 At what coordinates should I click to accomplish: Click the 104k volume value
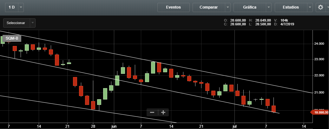click(x=284, y=20)
